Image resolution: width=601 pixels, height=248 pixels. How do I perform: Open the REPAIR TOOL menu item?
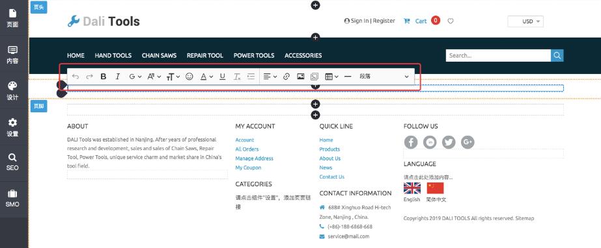click(205, 55)
